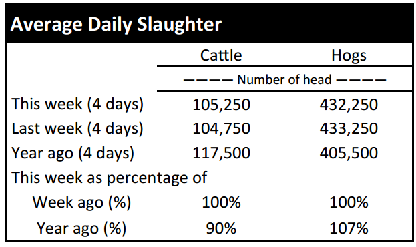Click the Number of head subheading
The width and height of the screenshot is (416, 247).
[284, 80]
